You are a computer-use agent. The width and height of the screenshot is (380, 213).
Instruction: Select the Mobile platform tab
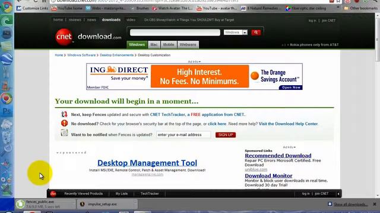(x=169, y=45)
